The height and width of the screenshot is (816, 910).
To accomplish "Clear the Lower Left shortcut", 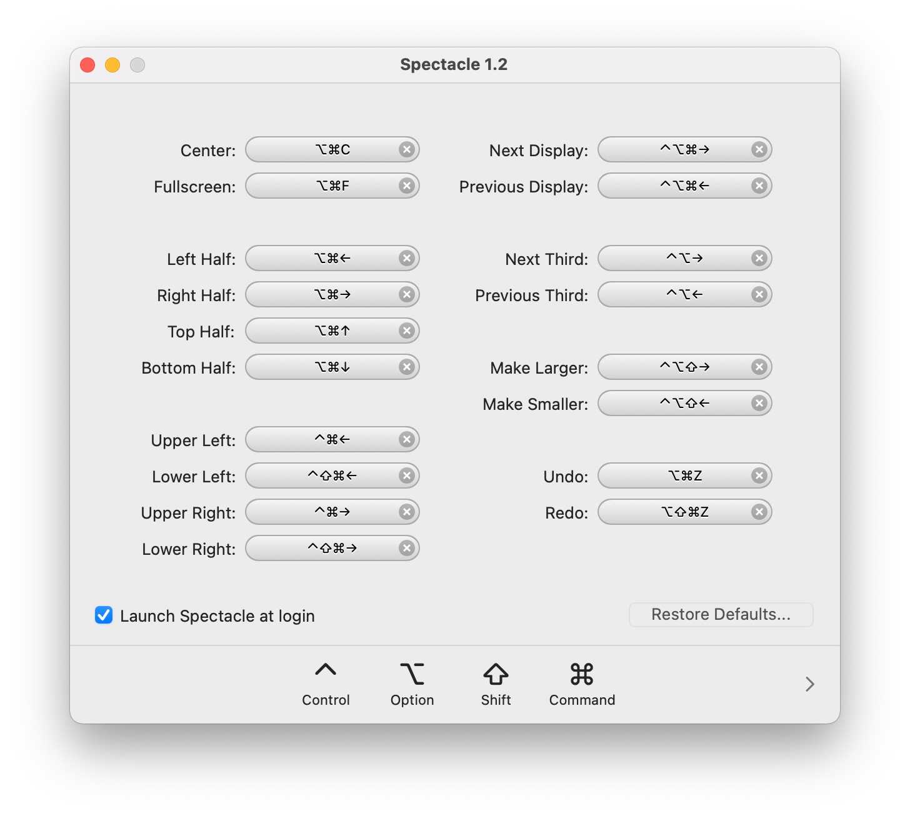I will tap(407, 475).
